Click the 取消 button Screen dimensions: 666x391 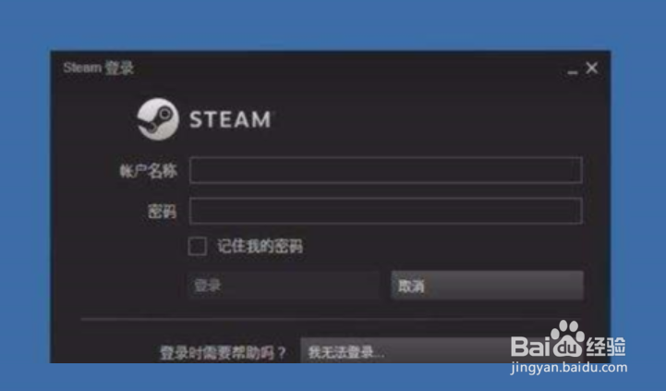(487, 286)
